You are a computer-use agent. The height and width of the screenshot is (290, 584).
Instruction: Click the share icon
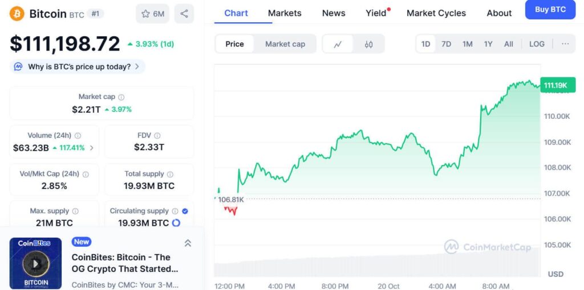[184, 14]
